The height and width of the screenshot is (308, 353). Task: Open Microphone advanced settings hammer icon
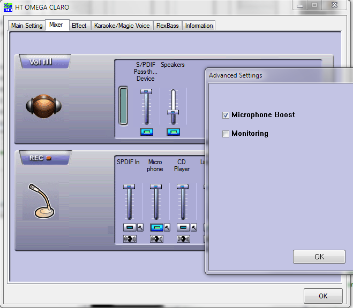click(x=167, y=228)
